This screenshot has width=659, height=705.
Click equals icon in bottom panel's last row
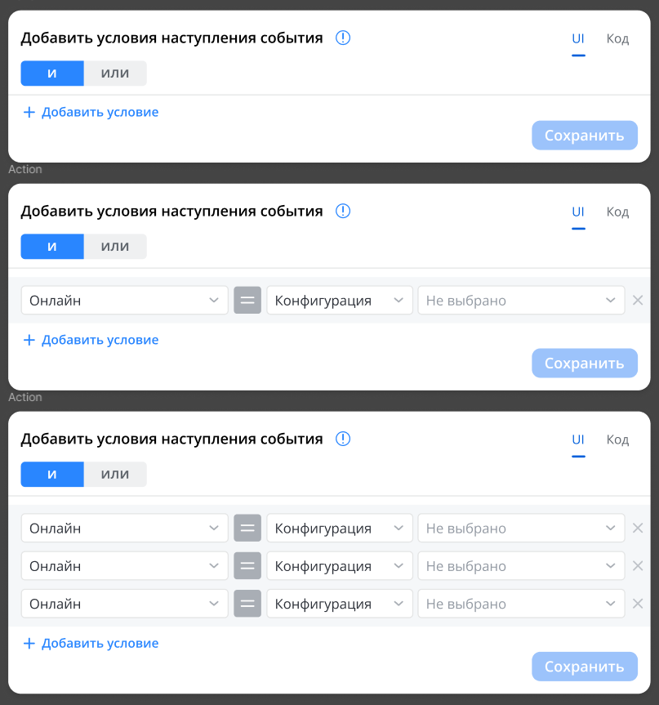pyautogui.click(x=247, y=604)
